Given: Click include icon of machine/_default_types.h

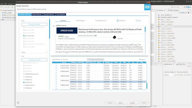Looking at the screenshot, I should coord(159,17).
